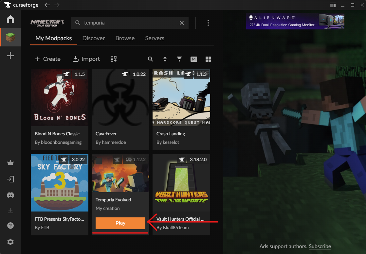Create a new modpack profile

click(x=47, y=59)
